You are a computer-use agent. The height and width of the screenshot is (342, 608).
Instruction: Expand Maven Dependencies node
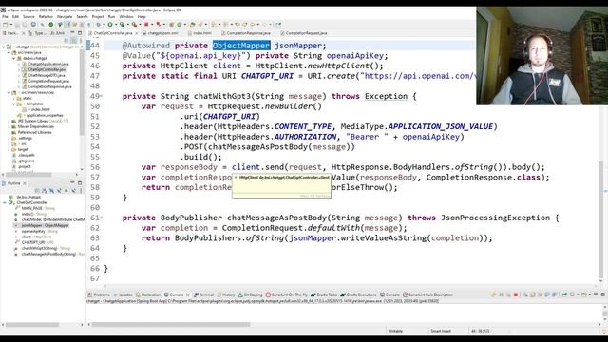tap(9, 126)
